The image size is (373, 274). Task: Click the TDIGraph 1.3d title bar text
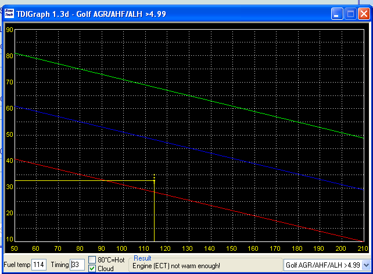click(91, 14)
